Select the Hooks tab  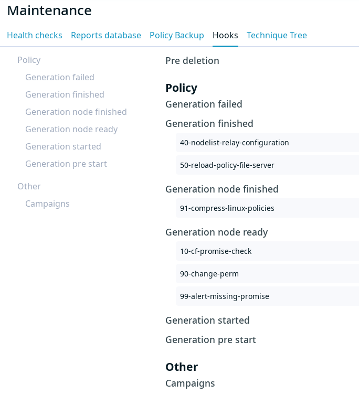point(225,35)
